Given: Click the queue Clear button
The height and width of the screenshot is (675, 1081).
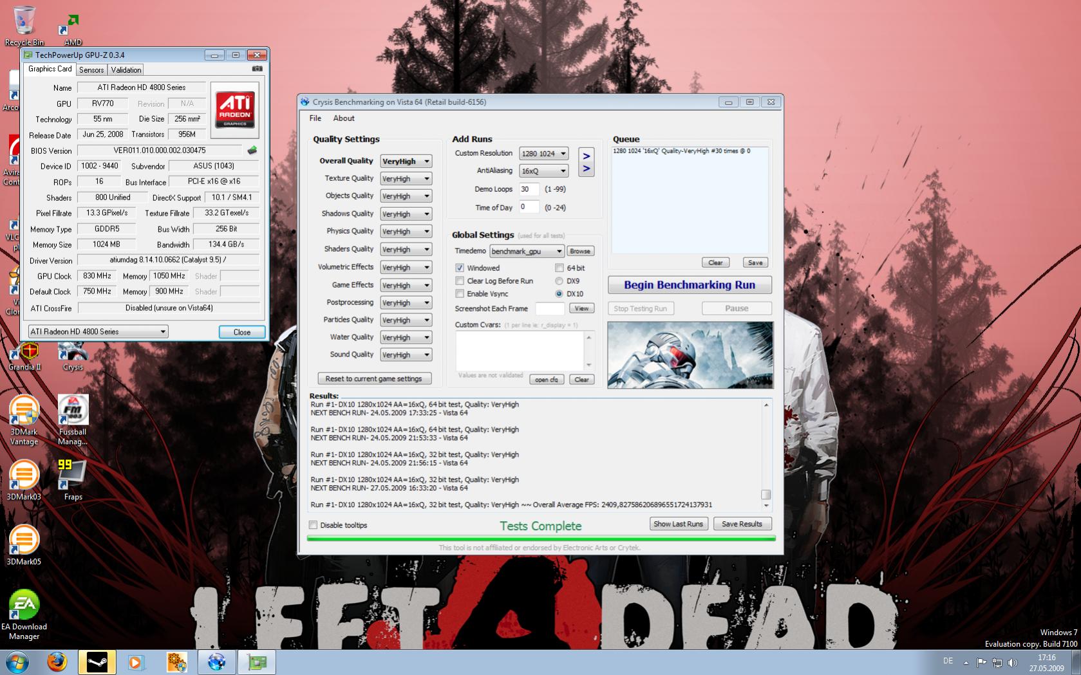Looking at the screenshot, I should click(x=715, y=263).
